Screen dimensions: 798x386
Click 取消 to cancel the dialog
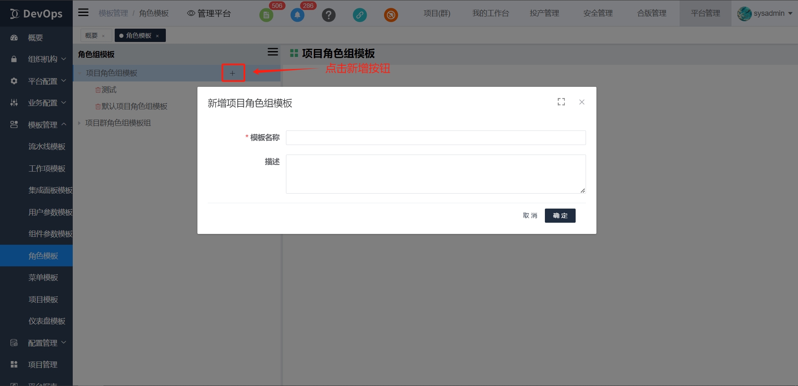(x=530, y=216)
